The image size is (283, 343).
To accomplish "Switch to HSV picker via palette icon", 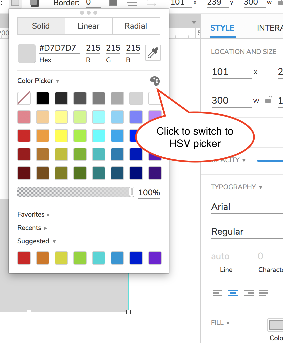I will (155, 81).
